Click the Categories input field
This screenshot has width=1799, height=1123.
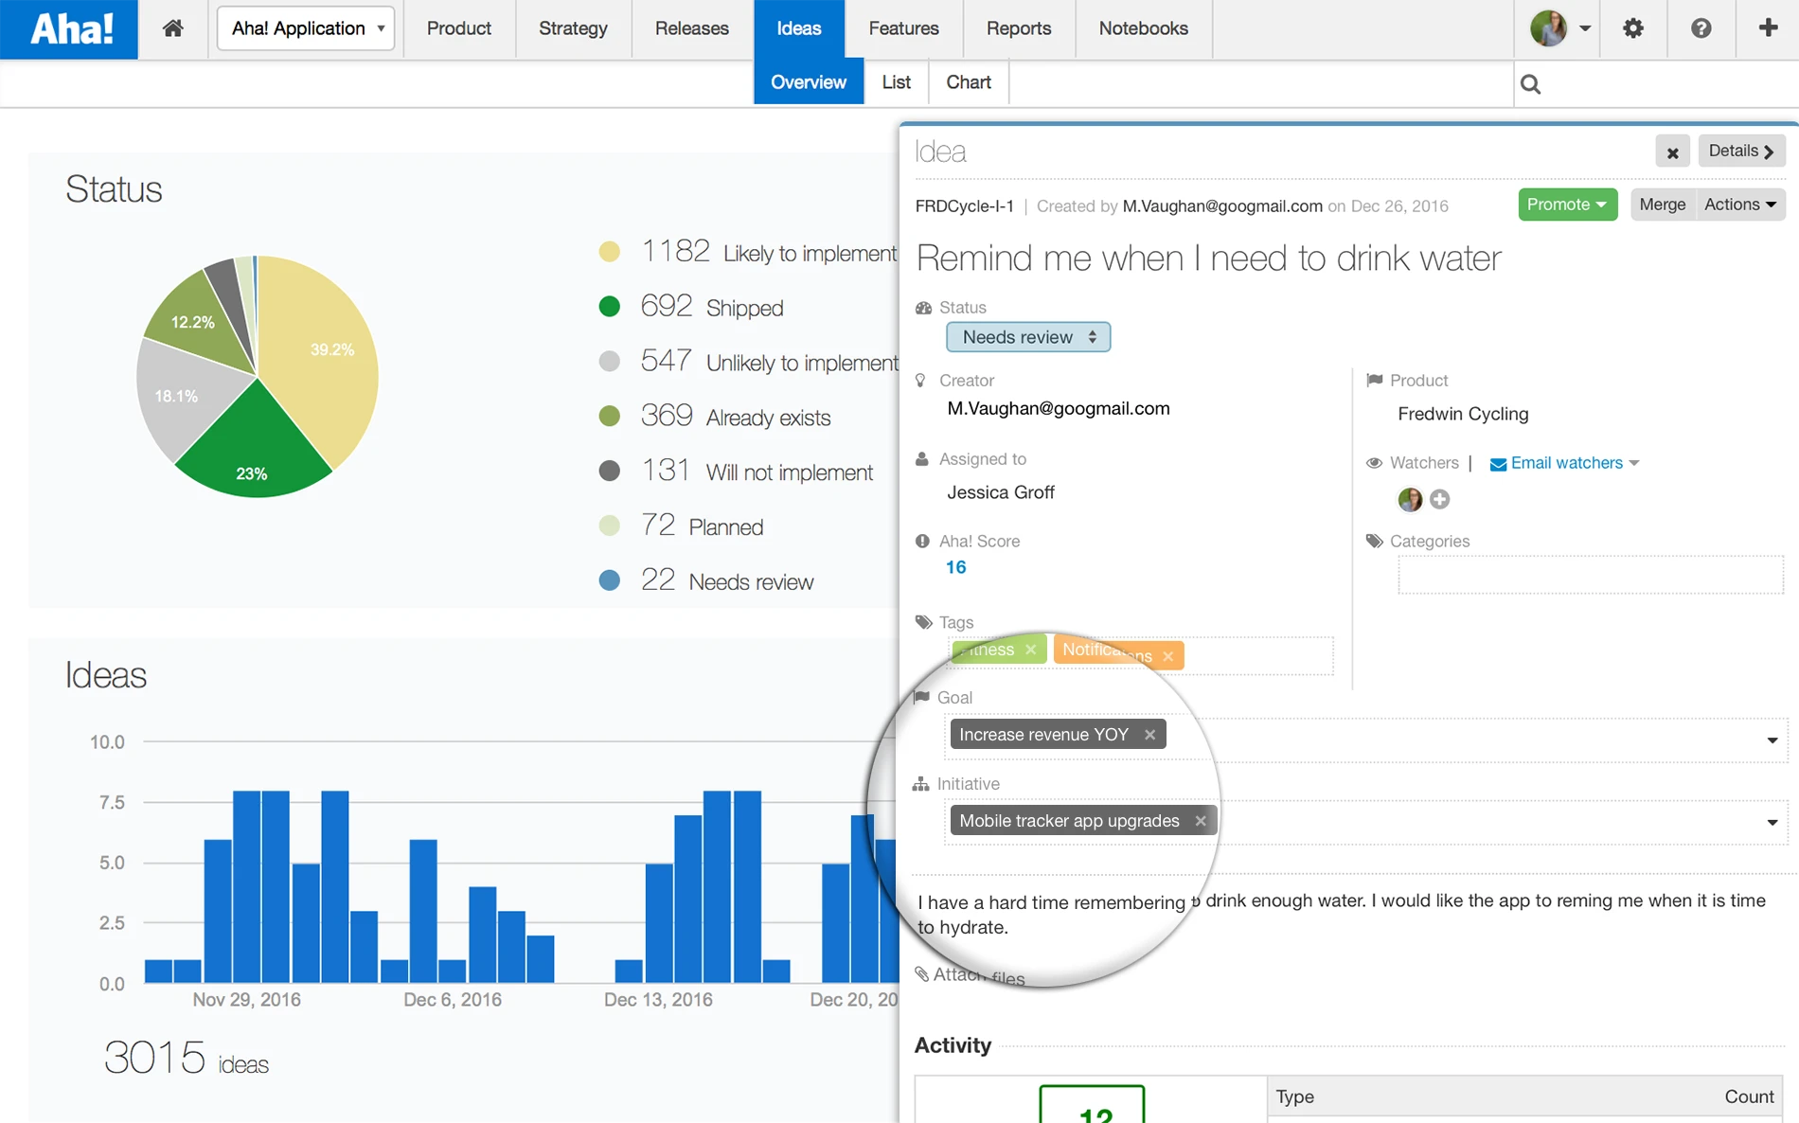1591,576
